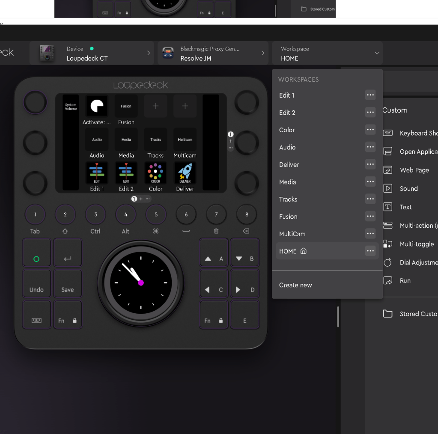Click the Multi-toggle action icon
438x434 pixels.
click(387, 244)
